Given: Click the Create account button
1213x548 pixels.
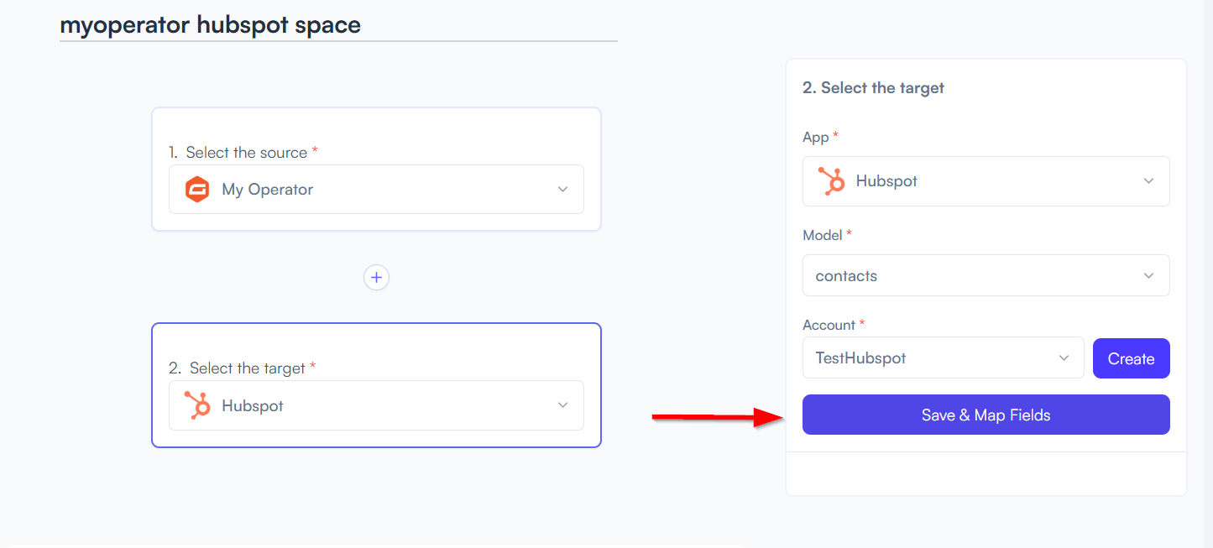Looking at the screenshot, I should point(1132,358).
